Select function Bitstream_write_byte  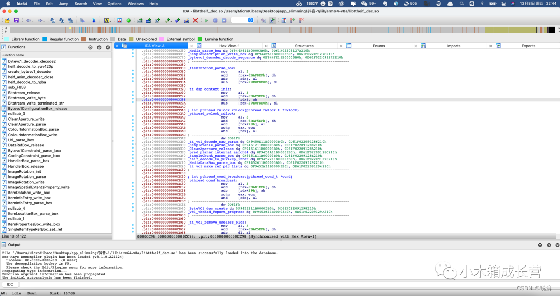coord(27,98)
